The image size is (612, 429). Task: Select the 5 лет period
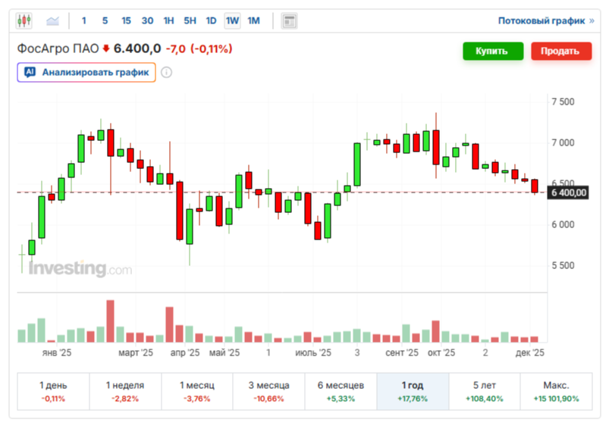[485, 391]
